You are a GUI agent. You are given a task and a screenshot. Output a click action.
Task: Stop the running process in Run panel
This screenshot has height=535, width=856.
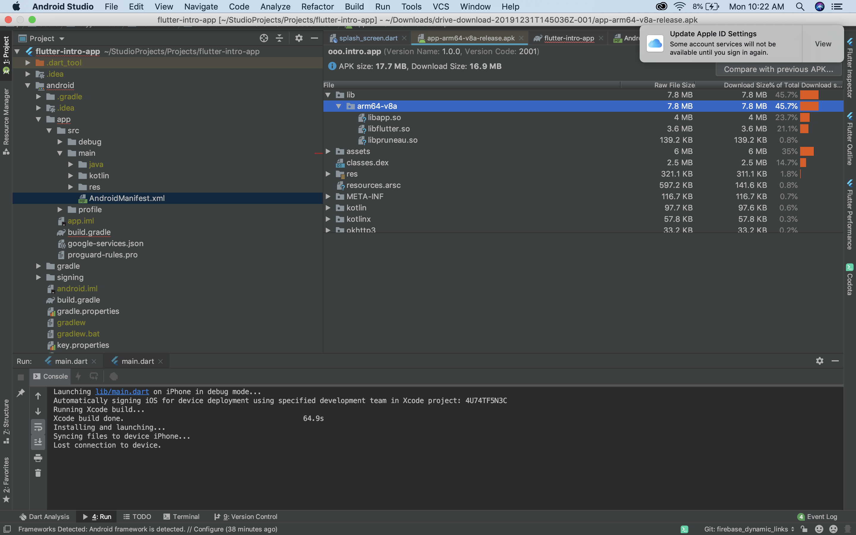click(21, 377)
